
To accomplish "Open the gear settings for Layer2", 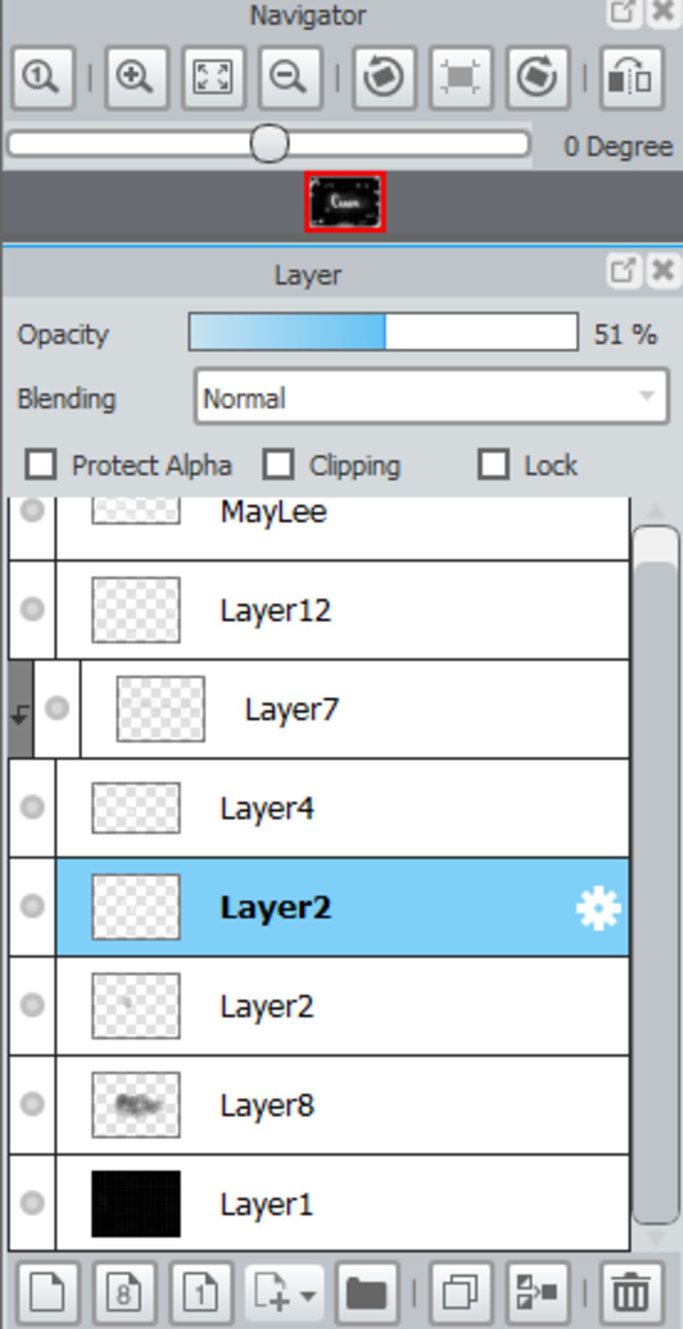I will (598, 908).
